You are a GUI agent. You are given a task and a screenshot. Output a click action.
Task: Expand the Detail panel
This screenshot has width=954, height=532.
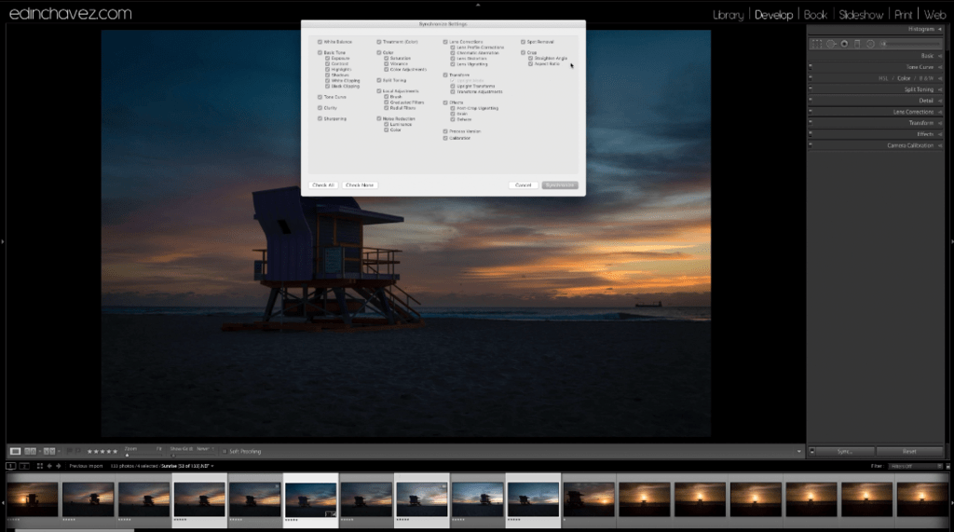pos(940,101)
